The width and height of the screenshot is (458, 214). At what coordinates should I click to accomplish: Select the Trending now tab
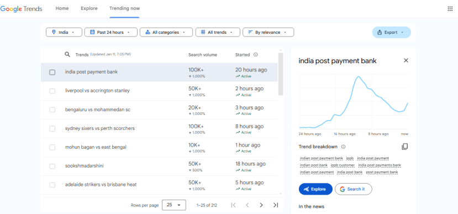pos(124,8)
